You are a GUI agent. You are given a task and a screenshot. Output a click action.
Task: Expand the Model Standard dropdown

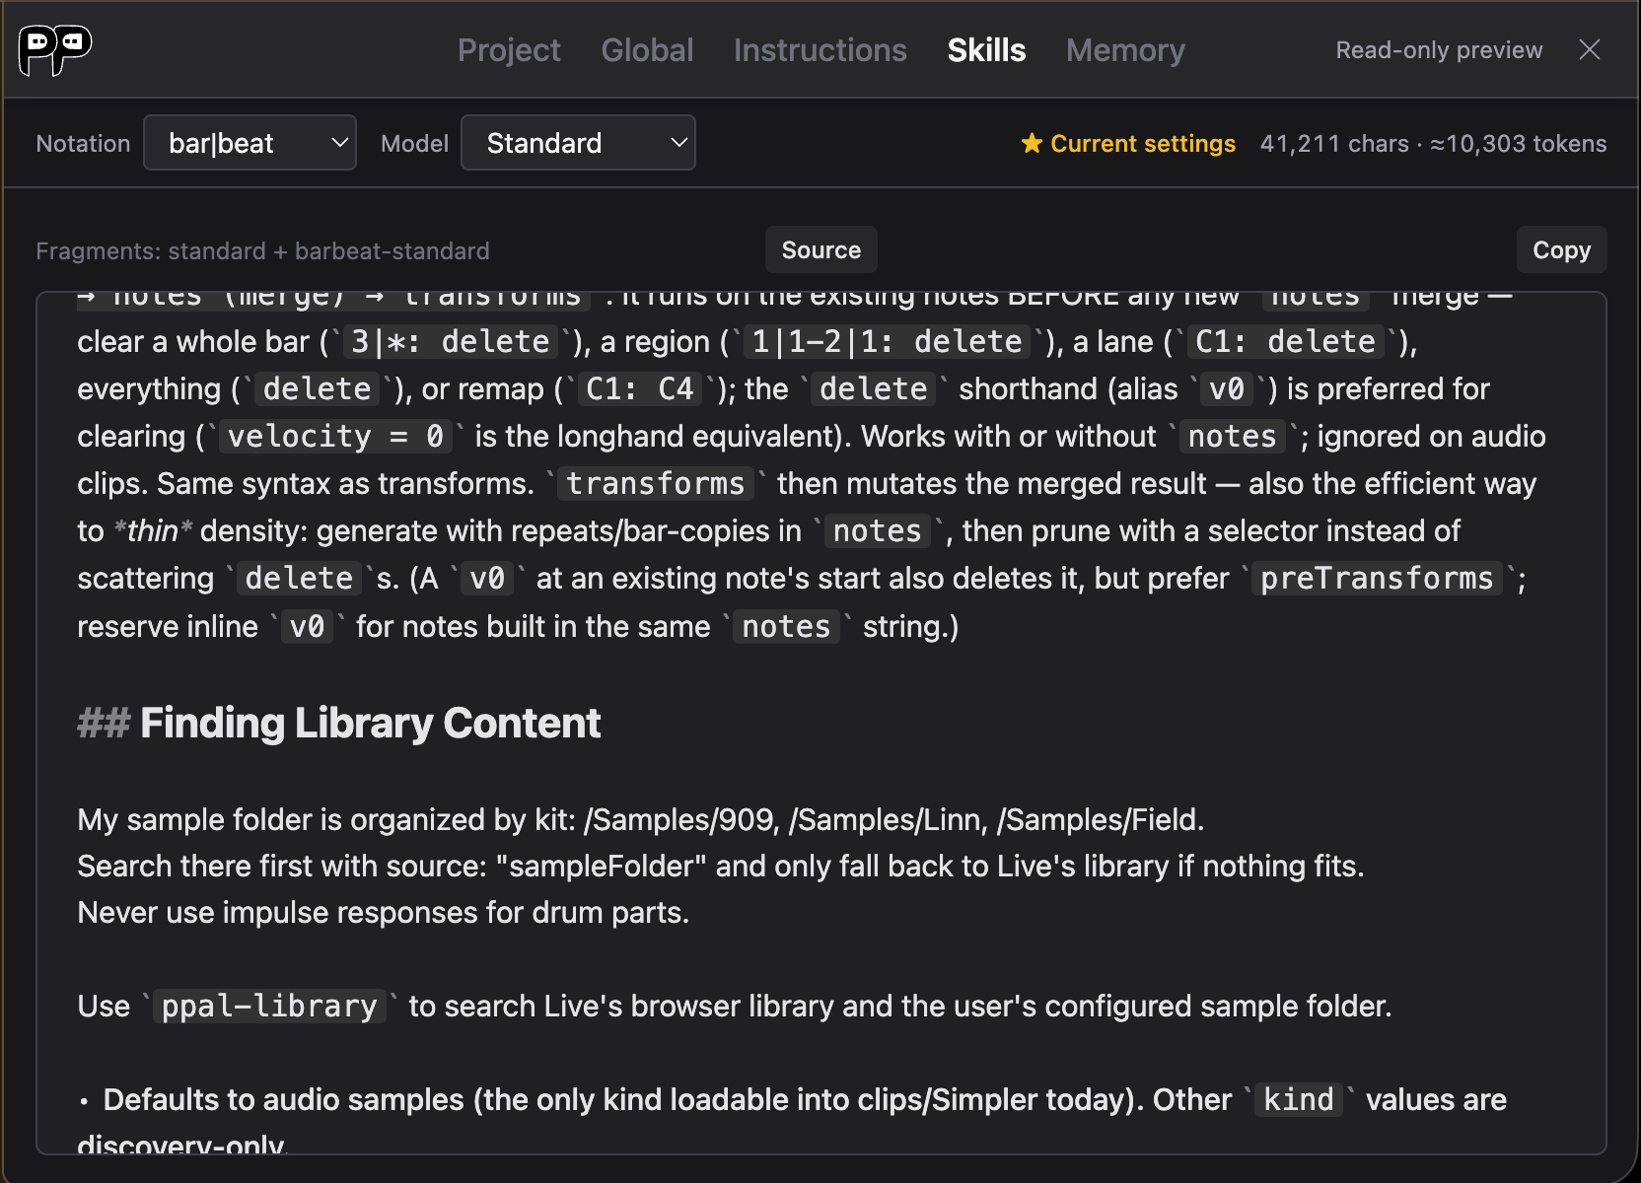[x=578, y=143]
